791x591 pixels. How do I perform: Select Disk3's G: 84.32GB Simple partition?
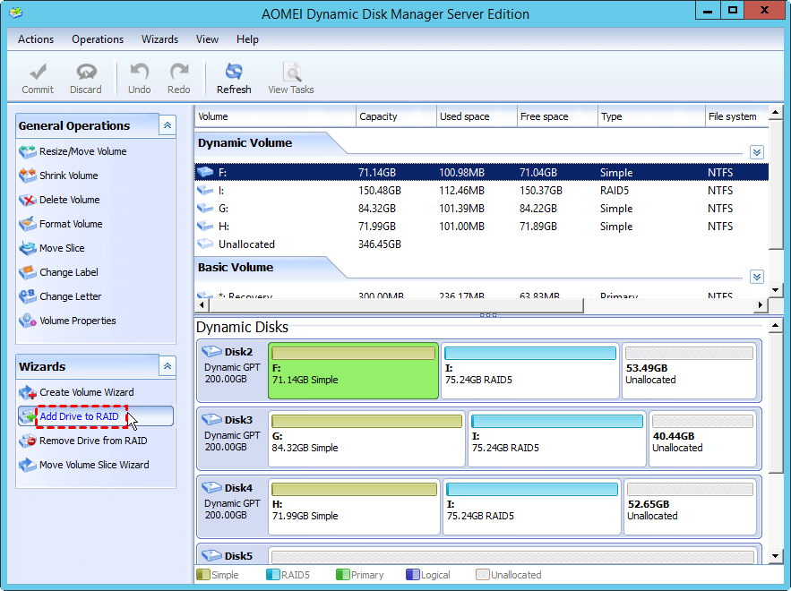coord(366,440)
